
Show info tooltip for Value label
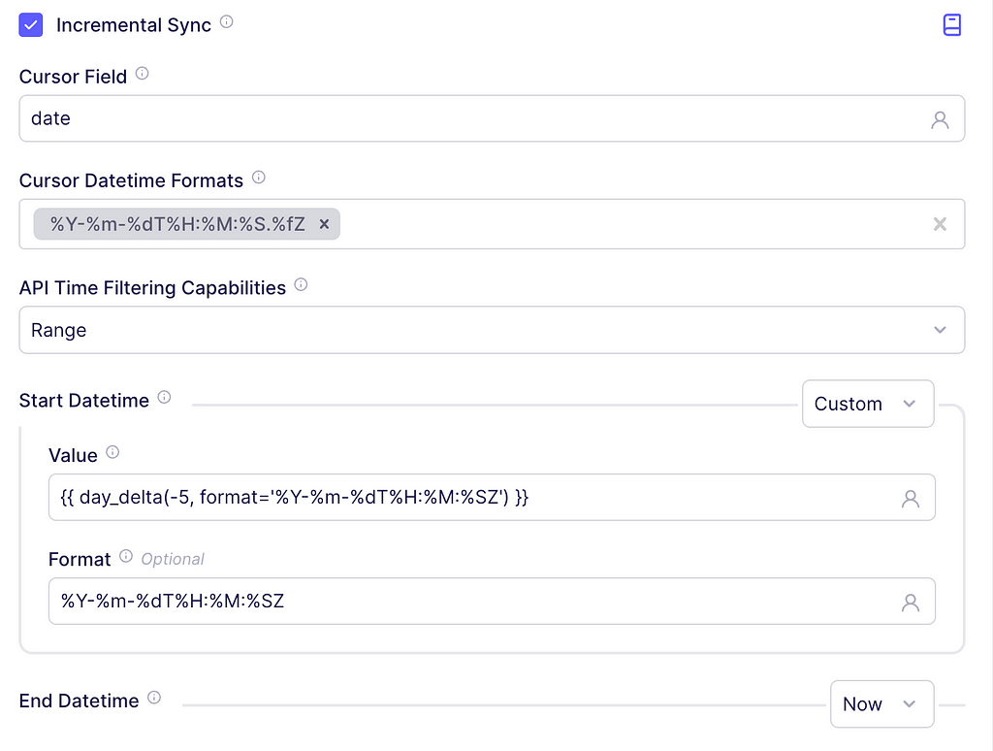(112, 452)
